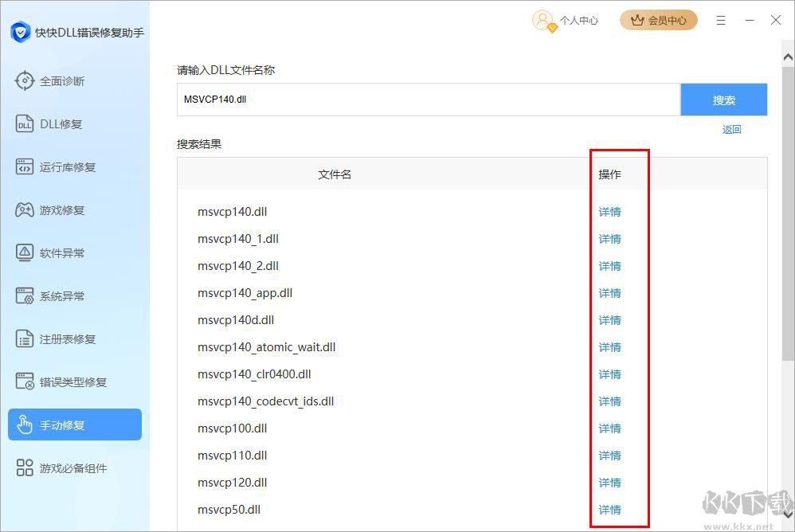Open 详情 for msvcp140_atomic_wait.dll

click(x=609, y=346)
